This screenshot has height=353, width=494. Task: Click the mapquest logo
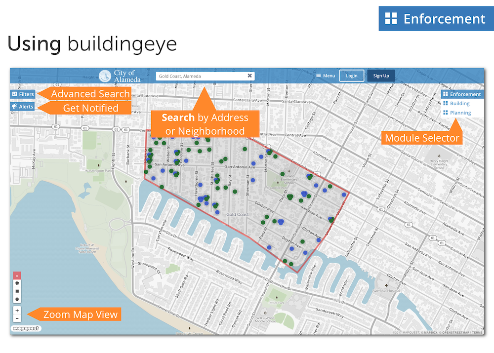pos(26,328)
